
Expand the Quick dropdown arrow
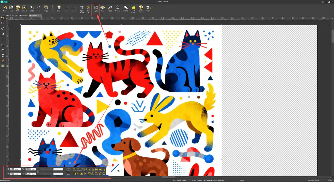141,13
